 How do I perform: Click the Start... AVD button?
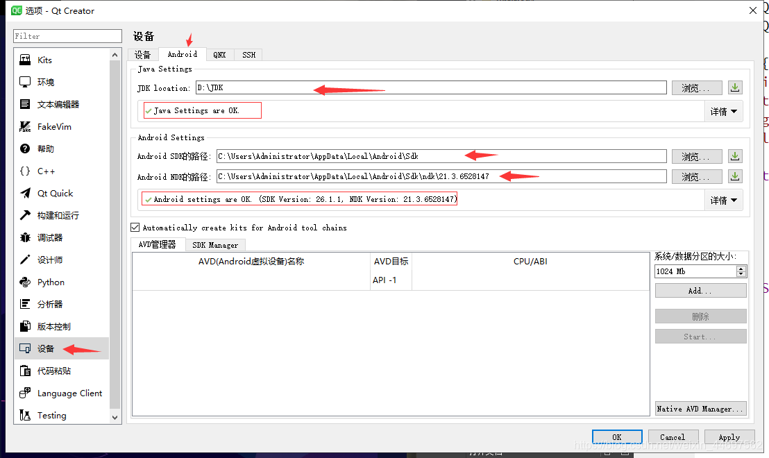(x=701, y=337)
